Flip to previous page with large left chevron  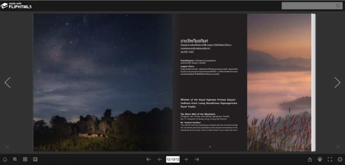pos(7,82)
